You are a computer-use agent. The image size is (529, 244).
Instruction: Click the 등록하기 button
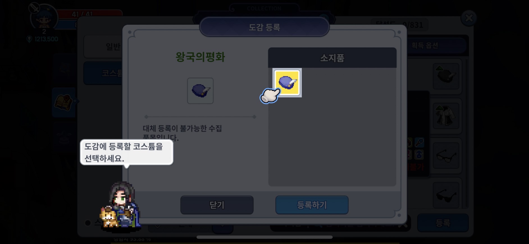pyautogui.click(x=312, y=205)
